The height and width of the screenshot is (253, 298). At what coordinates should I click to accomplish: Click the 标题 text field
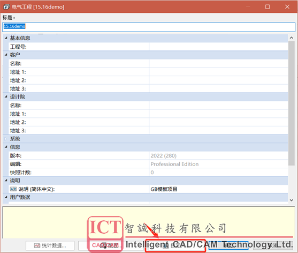pyautogui.click(x=149, y=27)
